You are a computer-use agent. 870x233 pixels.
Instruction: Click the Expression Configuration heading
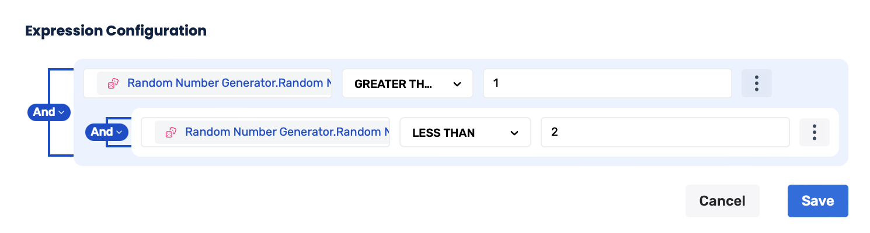coord(116,31)
